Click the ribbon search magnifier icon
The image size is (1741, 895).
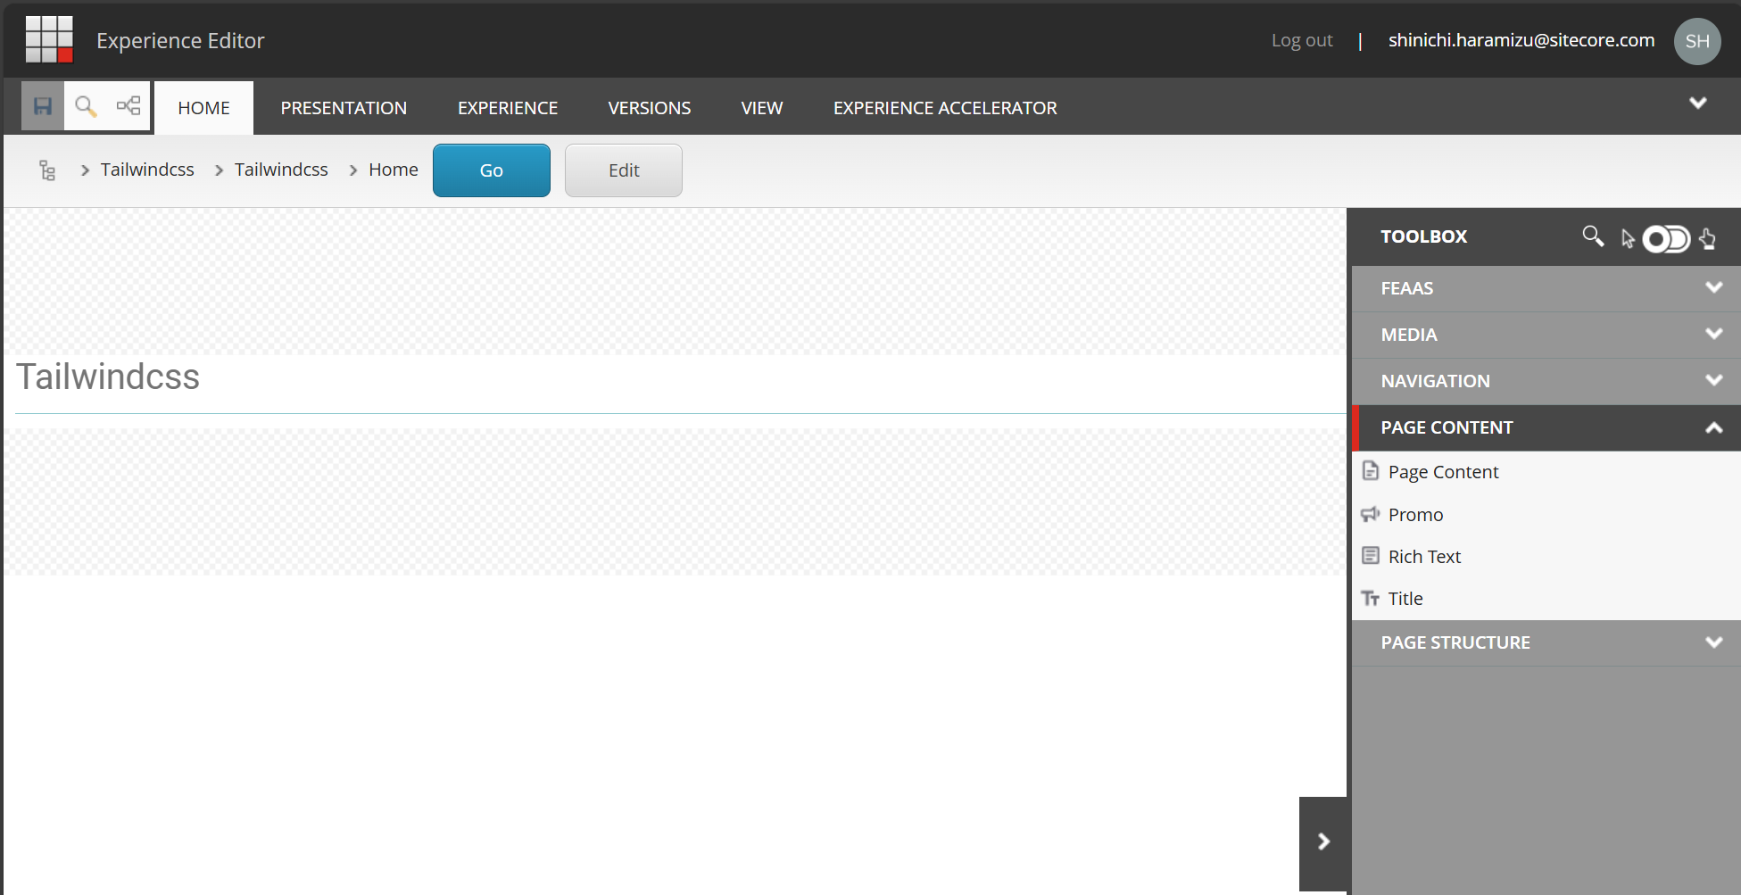[86, 107]
